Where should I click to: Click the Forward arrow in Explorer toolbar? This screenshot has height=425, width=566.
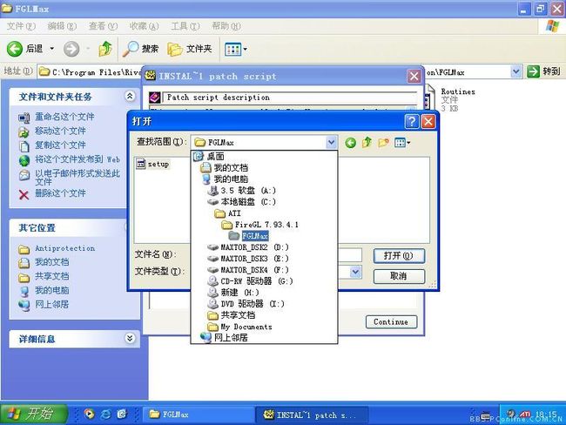(x=71, y=49)
